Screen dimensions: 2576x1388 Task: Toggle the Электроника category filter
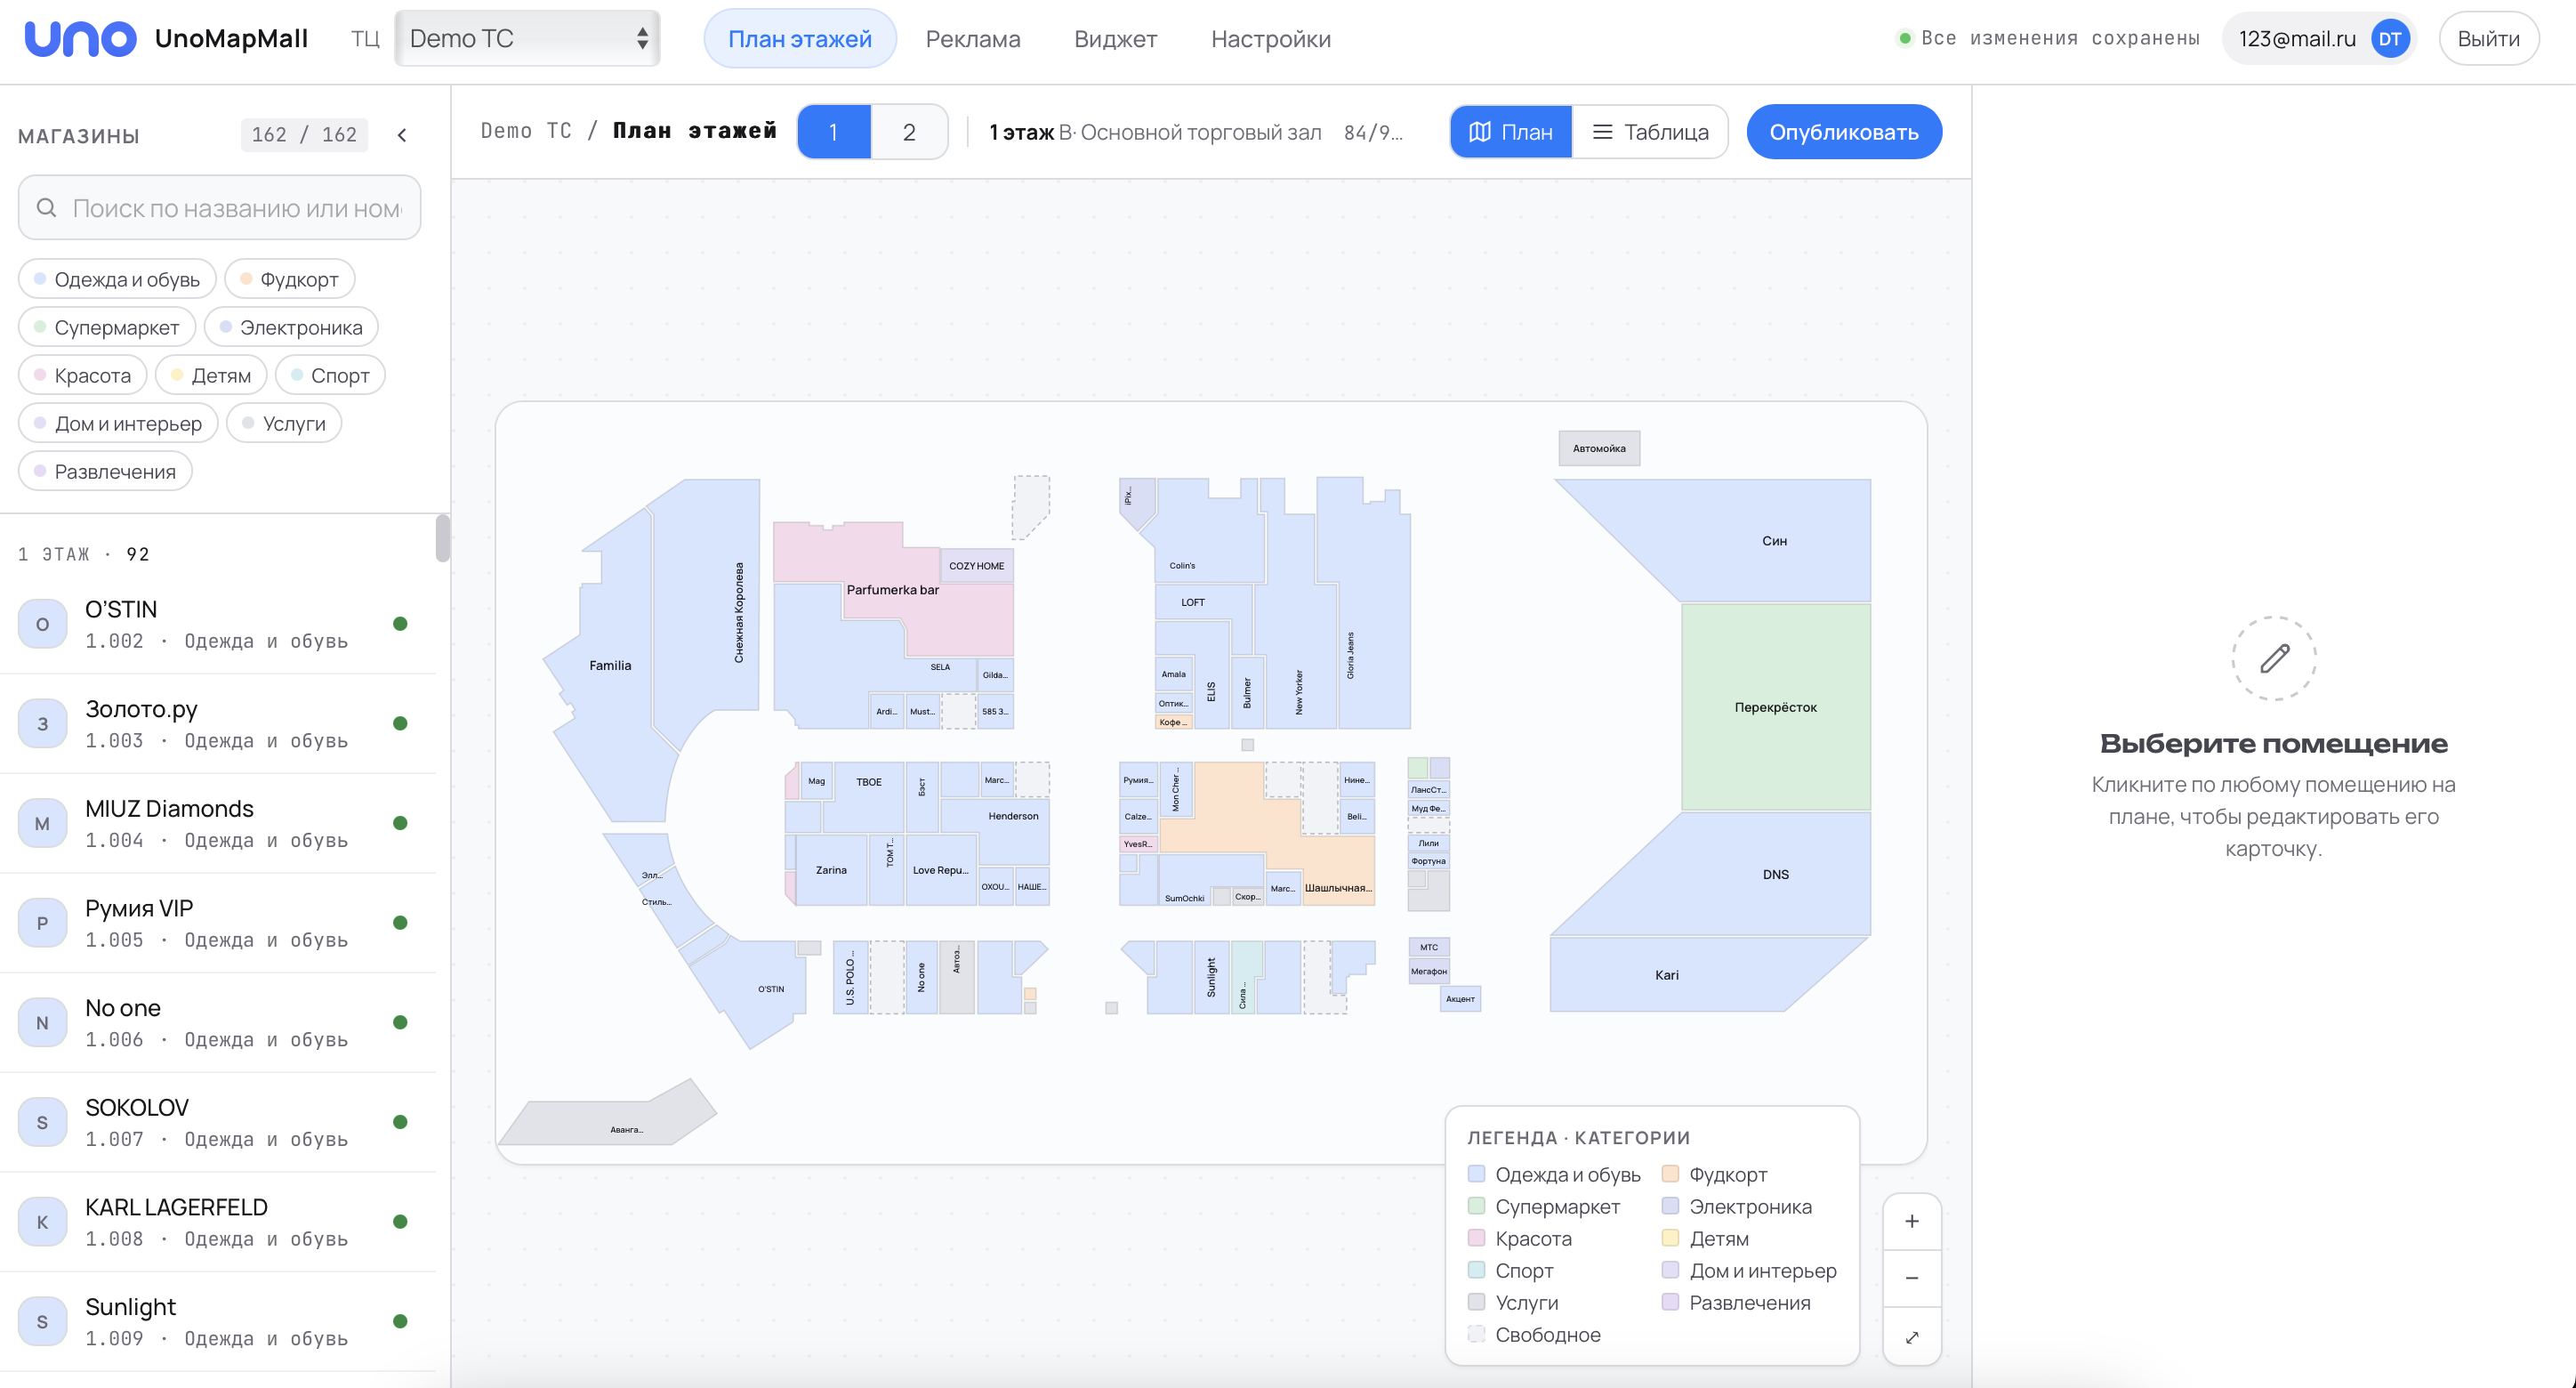point(291,327)
